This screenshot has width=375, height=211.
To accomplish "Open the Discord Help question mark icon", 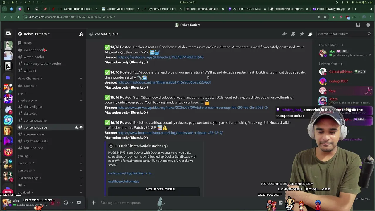I will (368, 25).
